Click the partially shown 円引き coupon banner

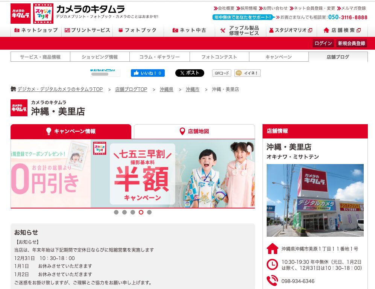pyautogui.click(x=51, y=173)
